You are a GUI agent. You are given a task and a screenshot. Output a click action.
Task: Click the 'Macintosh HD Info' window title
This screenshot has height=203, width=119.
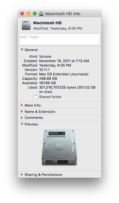tap(63, 14)
